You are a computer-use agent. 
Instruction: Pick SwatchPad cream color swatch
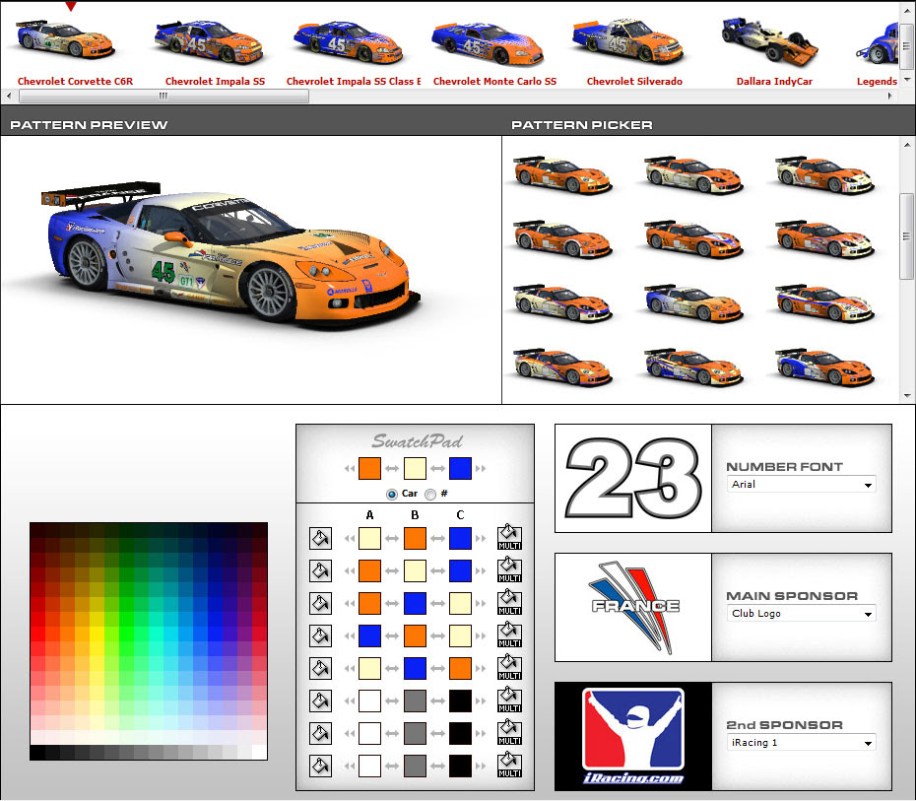pyautogui.click(x=415, y=469)
